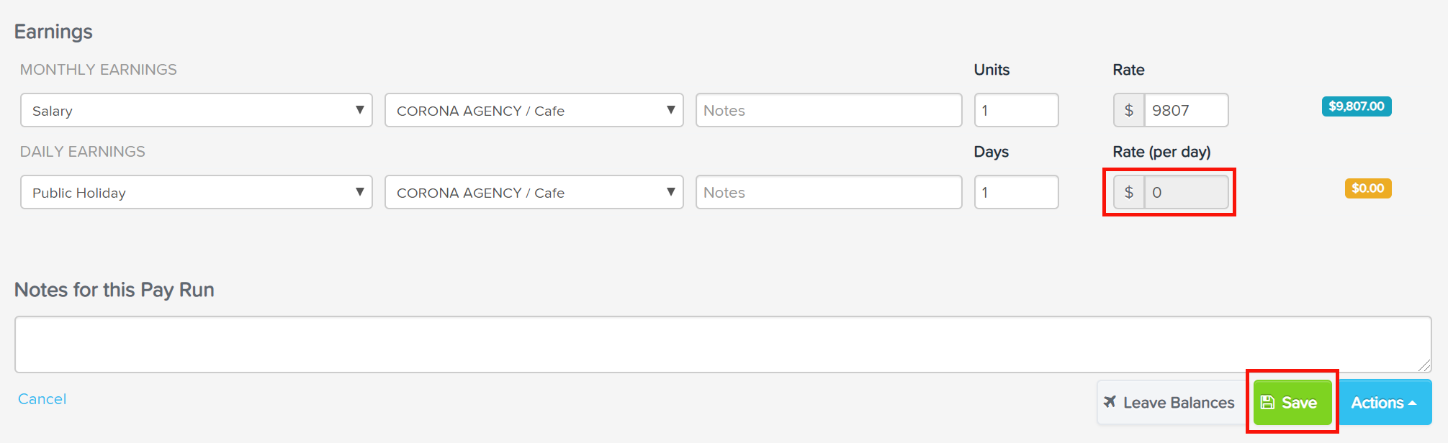Click the Rate per day field showing 0
Image resolution: width=1448 pixels, height=443 pixels.
coord(1186,193)
